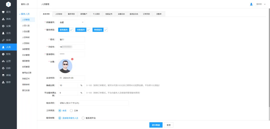This screenshot has width=270, height=129.
Task: Collapse the 服务人员 tree group
Action: tap(20, 14)
